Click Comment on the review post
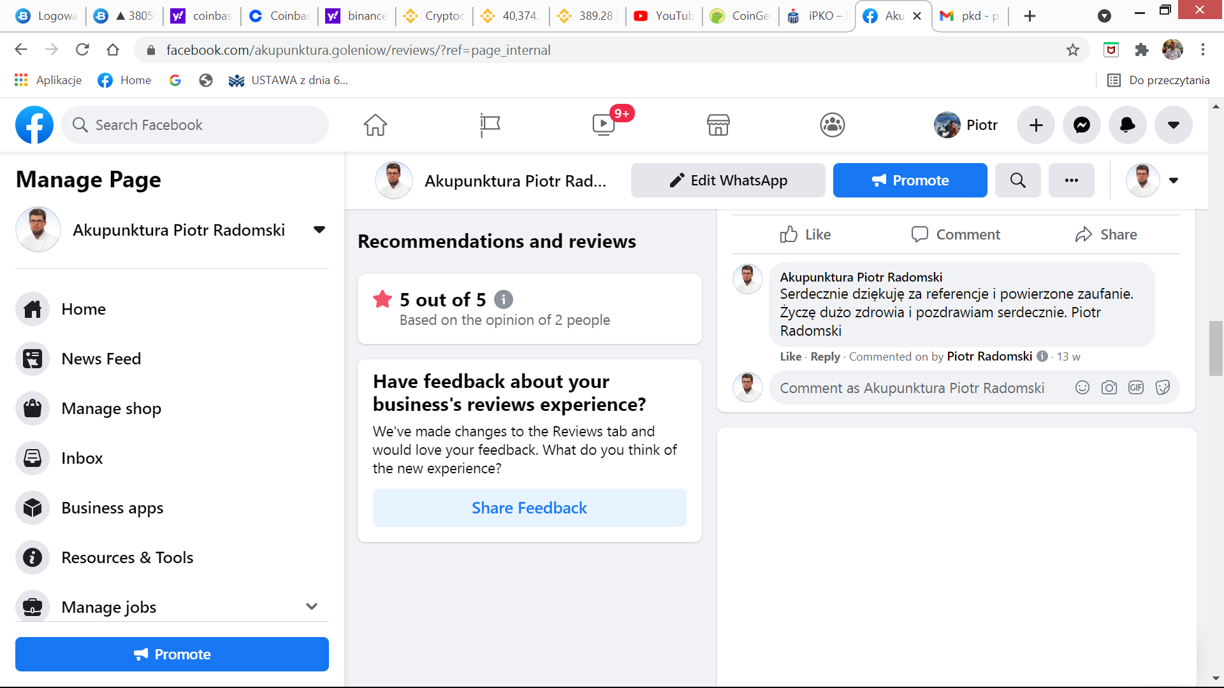The width and height of the screenshot is (1224, 688). point(956,234)
